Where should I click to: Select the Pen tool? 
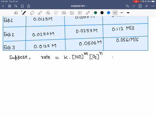coord(24,13)
